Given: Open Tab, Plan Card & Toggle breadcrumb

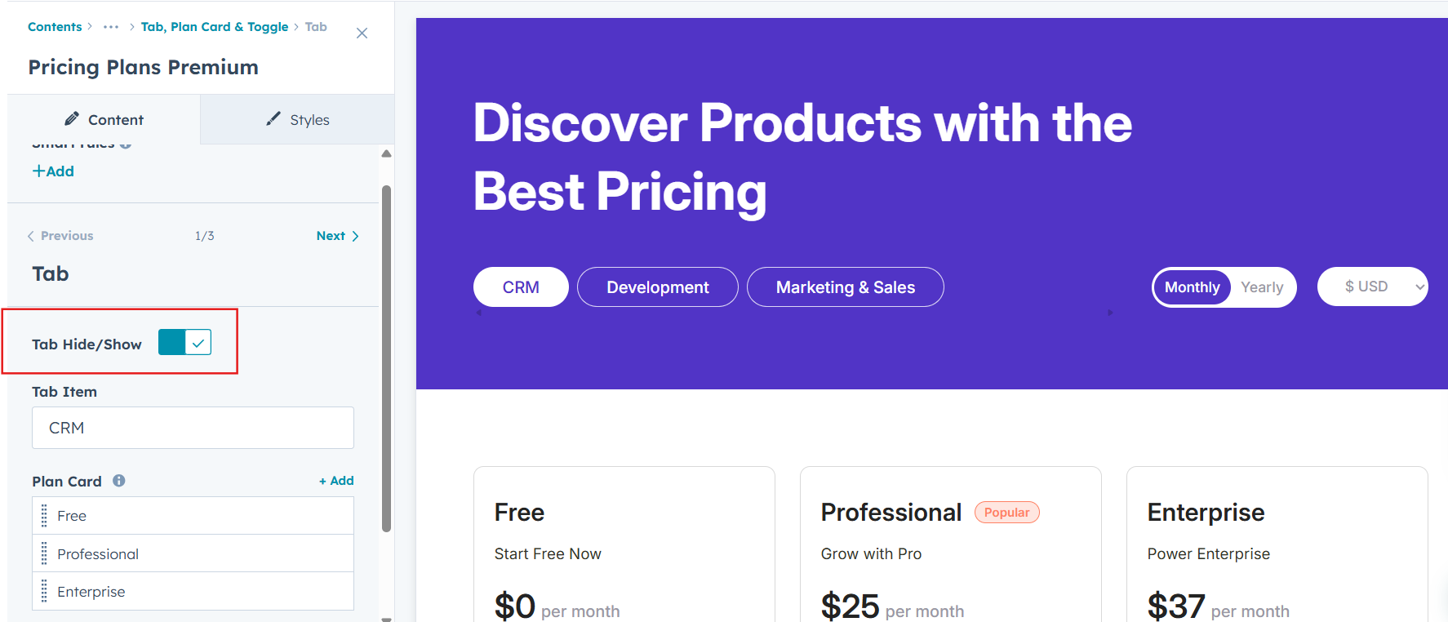Looking at the screenshot, I should point(215,27).
